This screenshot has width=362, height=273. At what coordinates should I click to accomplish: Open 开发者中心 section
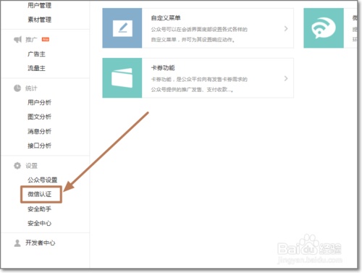pos(41,243)
